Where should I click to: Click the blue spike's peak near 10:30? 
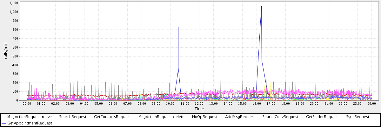tap(178, 28)
